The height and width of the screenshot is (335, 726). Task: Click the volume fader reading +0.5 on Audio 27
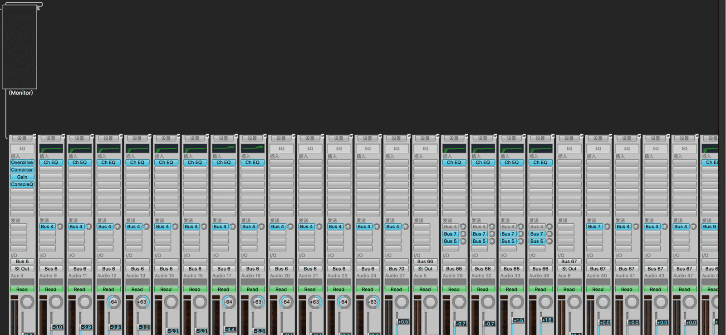coord(402,322)
